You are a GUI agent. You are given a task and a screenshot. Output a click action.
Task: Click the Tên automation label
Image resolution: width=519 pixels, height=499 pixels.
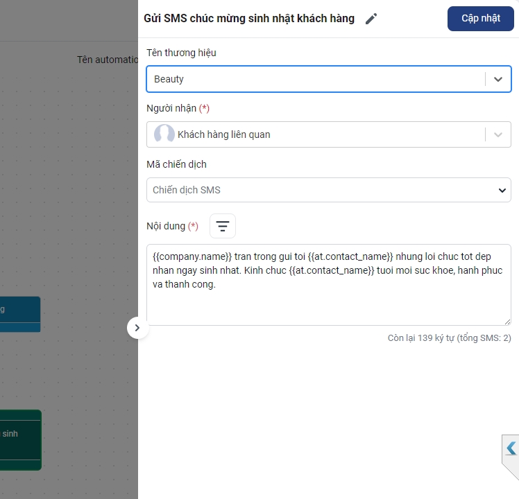coord(108,60)
